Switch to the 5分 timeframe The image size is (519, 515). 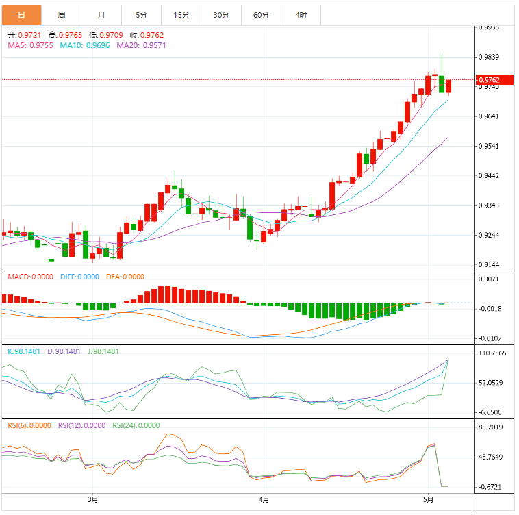click(x=141, y=14)
